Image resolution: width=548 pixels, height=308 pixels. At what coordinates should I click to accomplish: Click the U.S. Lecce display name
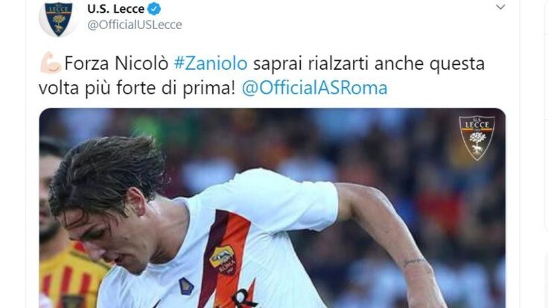tap(115, 9)
